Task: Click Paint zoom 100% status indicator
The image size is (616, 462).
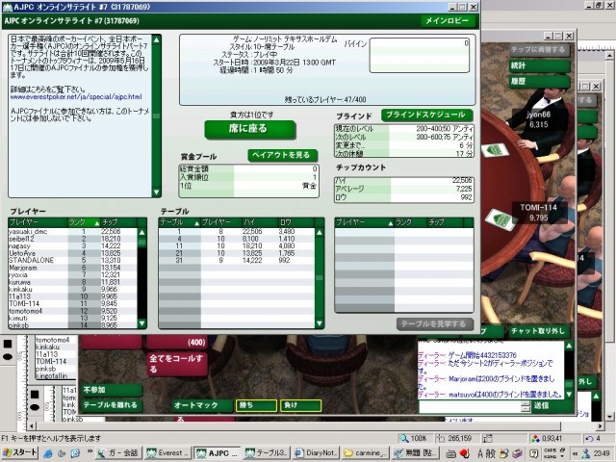Action: tap(414, 438)
